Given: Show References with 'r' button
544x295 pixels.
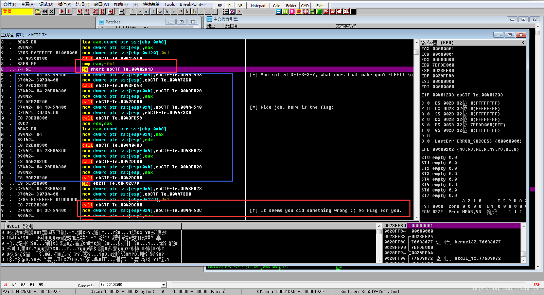Looking at the screenshot, I should coord(201,12).
